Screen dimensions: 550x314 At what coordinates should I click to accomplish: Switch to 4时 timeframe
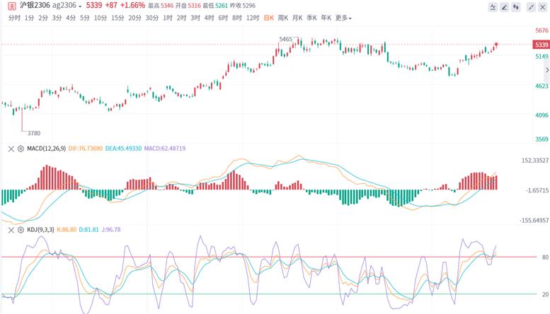(209, 18)
